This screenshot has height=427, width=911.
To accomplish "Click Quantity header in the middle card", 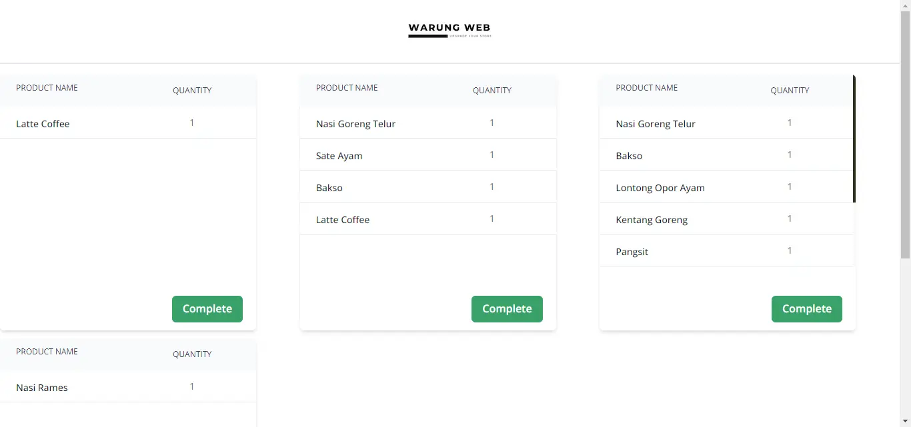I will [x=492, y=91].
